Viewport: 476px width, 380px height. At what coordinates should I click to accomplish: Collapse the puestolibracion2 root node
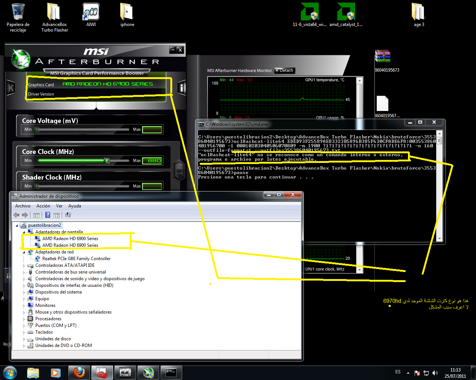point(17,226)
